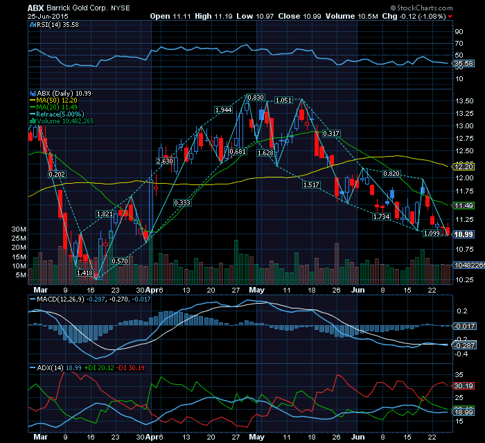
Task: Click the 1.517 retracement label
Action: pos(311,185)
